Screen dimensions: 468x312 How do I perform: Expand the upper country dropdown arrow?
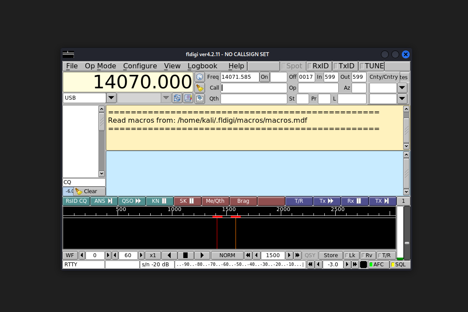pos(402,88)
